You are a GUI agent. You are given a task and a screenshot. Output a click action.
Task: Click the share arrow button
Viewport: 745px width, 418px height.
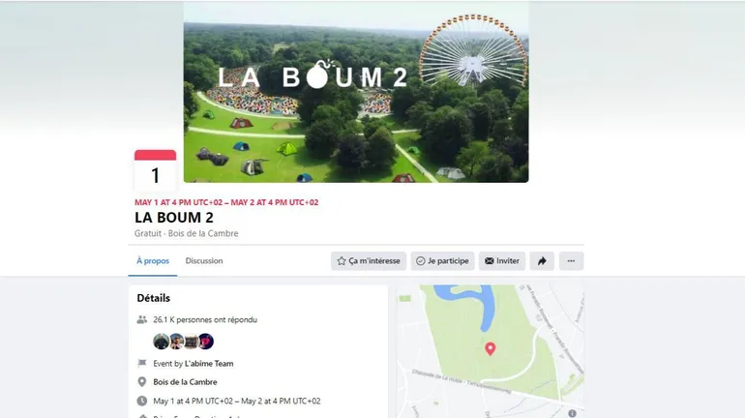(x=542, y=261)
